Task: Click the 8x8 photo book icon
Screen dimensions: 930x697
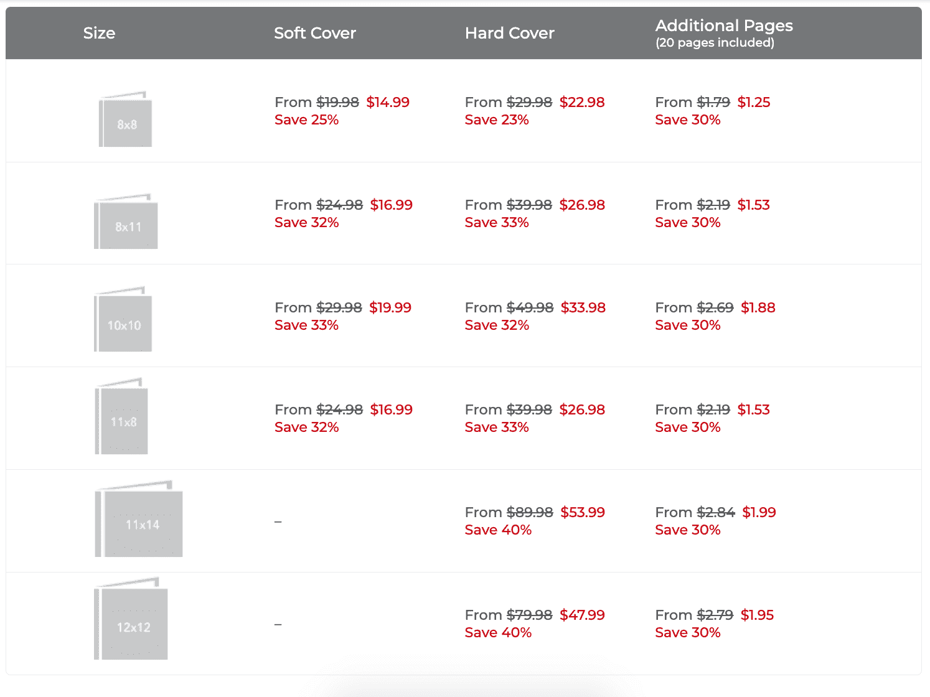Action: (x=125, y=119)
